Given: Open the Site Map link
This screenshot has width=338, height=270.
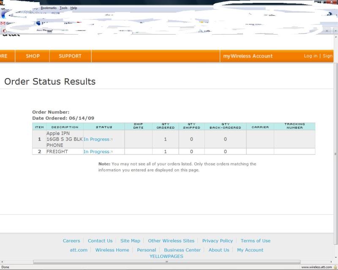Looking at the screenshot, I should click(130, 241).
